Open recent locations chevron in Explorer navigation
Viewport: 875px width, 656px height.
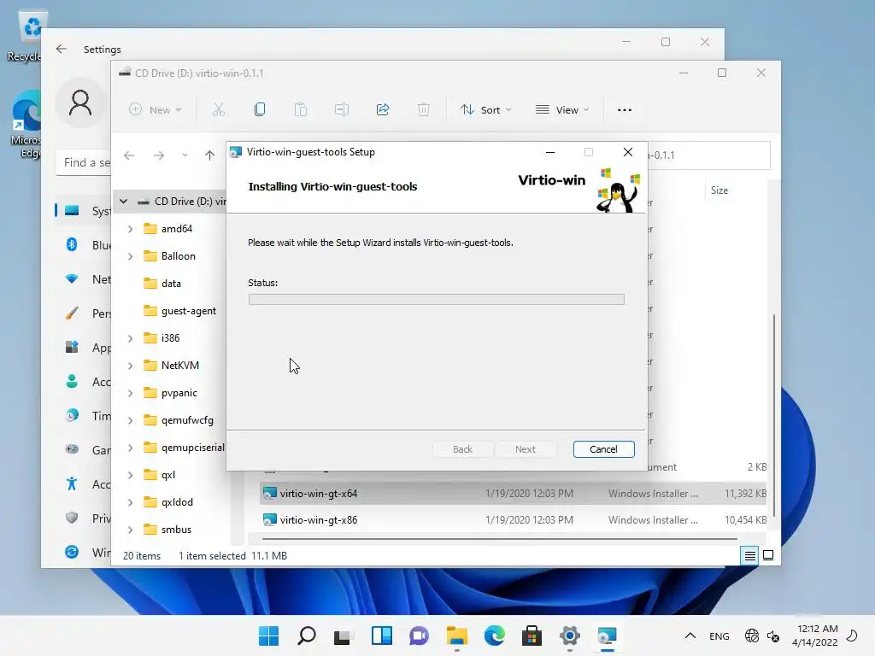pyautogui.click(x=185, y=155)
